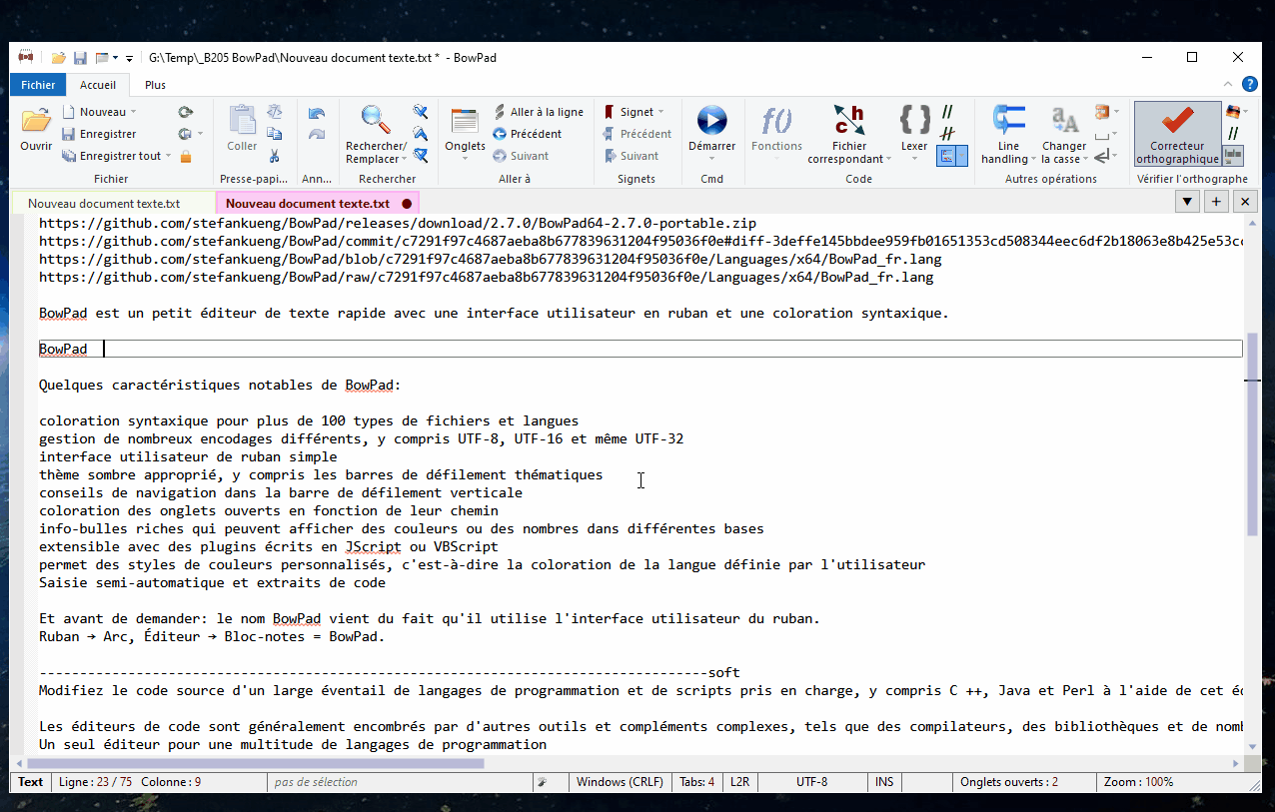The height and width of the screenshot is (812, 1275).
Task: Open Changer la casse tool
Action: coord(1064,122)
